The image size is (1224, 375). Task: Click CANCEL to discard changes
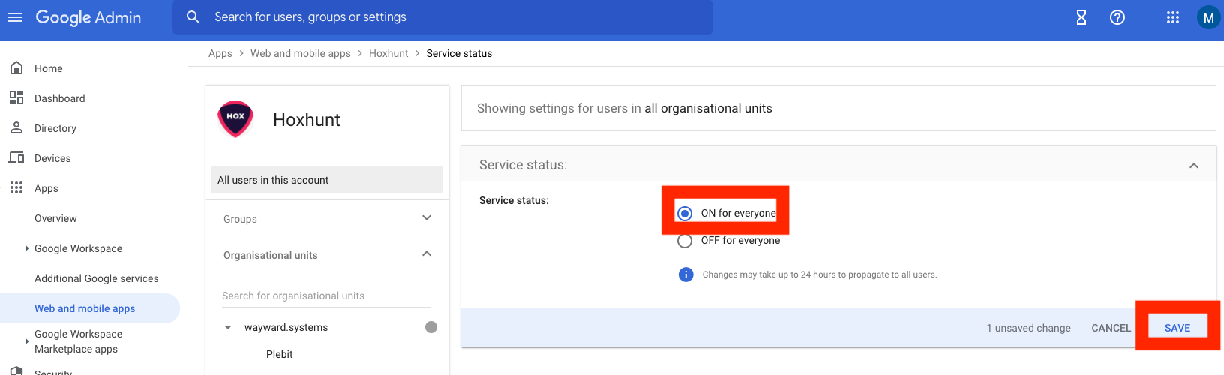tap(1111, 328)
